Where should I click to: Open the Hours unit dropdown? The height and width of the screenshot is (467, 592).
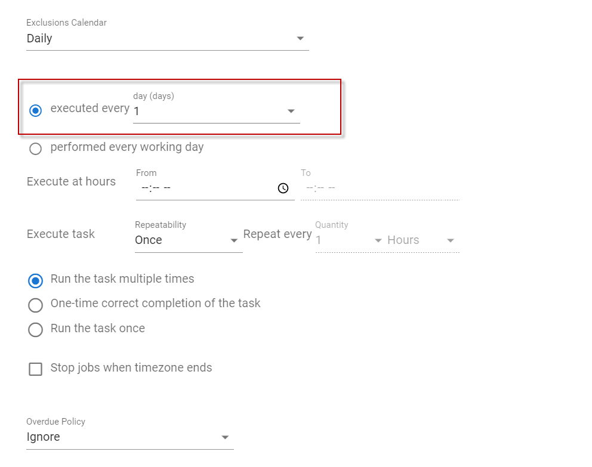click(421, 240)
